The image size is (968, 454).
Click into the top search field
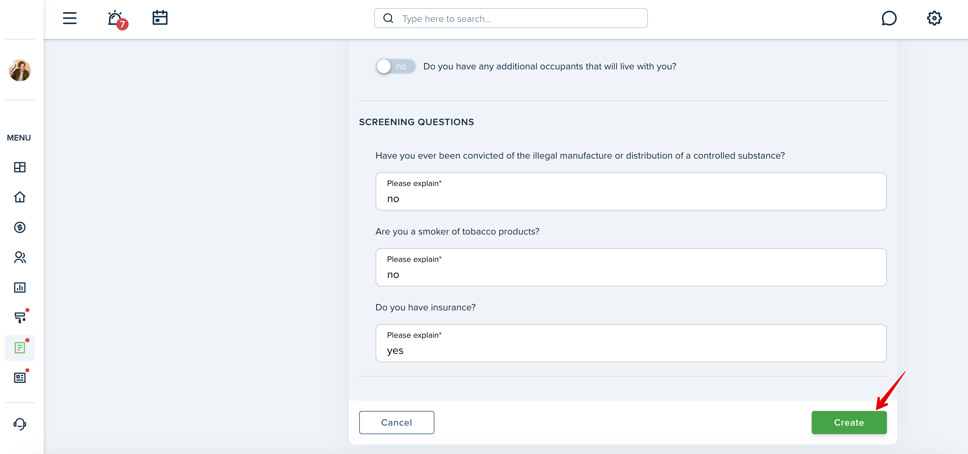[x=511, y=18]
